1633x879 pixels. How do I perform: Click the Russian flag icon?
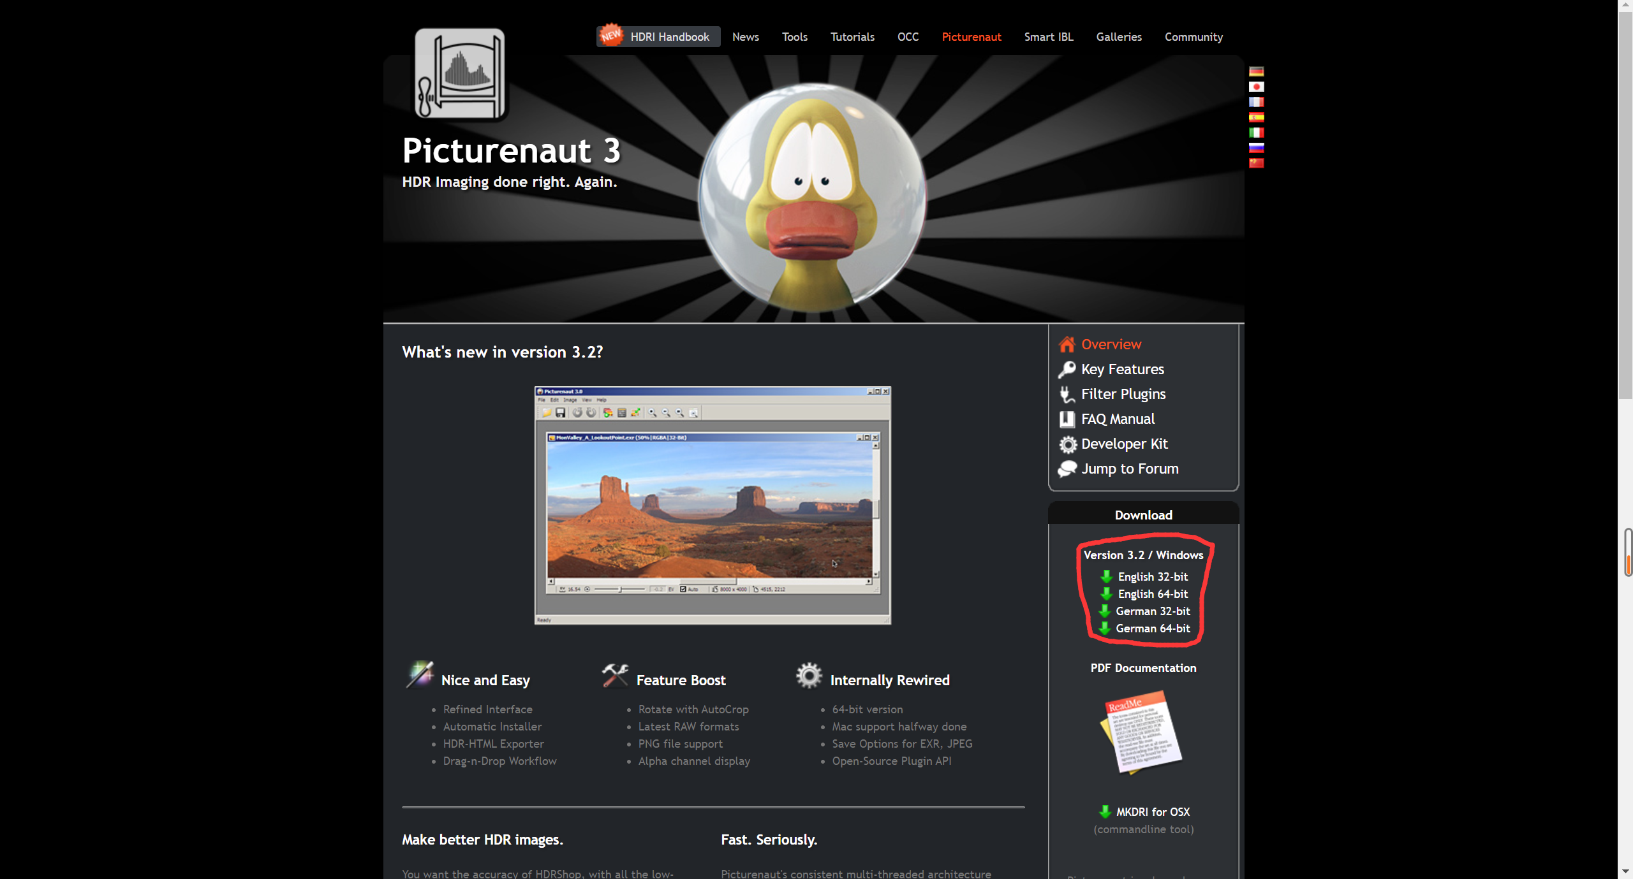(1256, 148)
